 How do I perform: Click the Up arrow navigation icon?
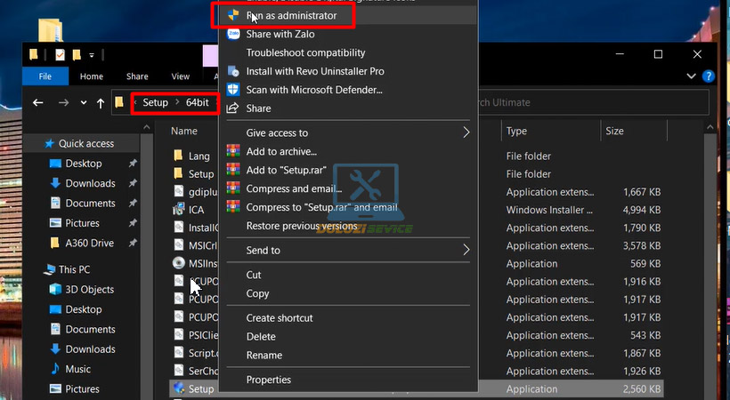tap(101, 103)
